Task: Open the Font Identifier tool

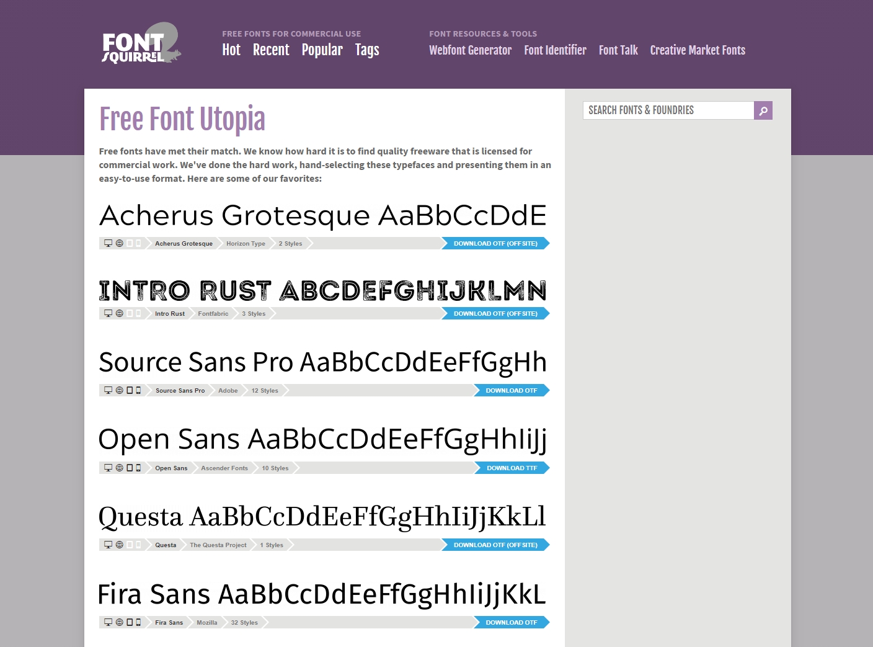Action: (555, 50)
